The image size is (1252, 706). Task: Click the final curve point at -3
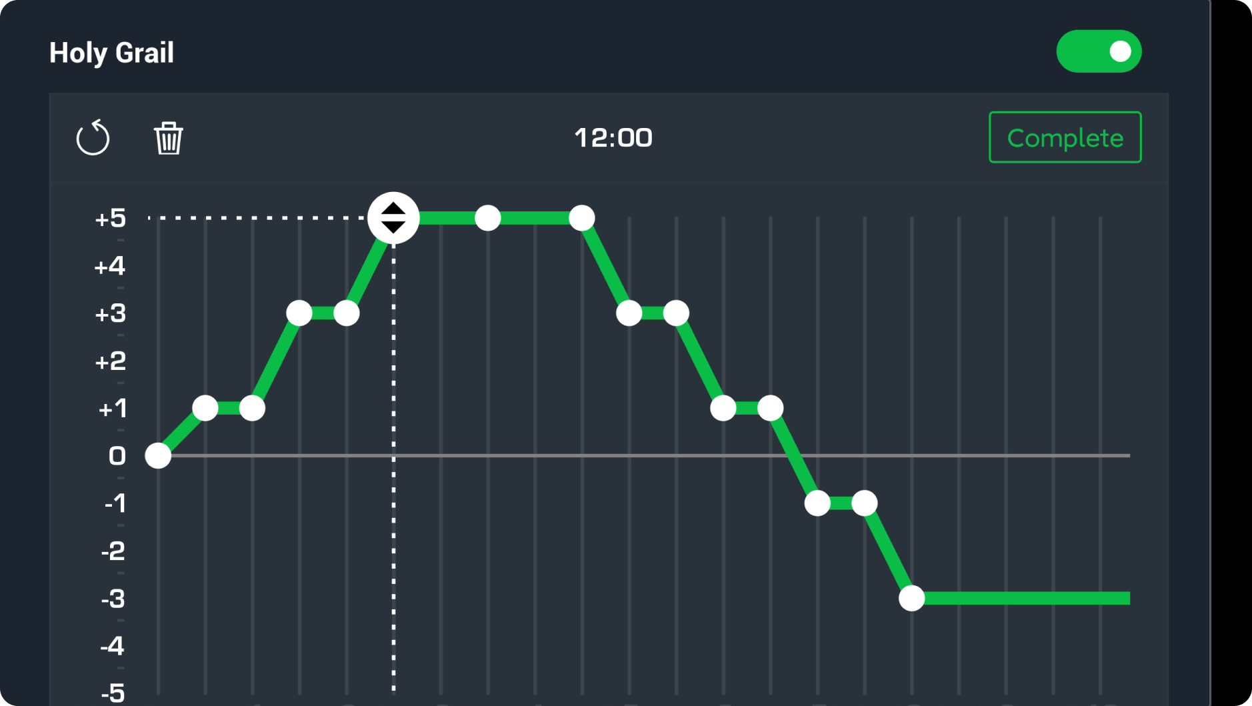pyautogui.click(x=911, y=598)
